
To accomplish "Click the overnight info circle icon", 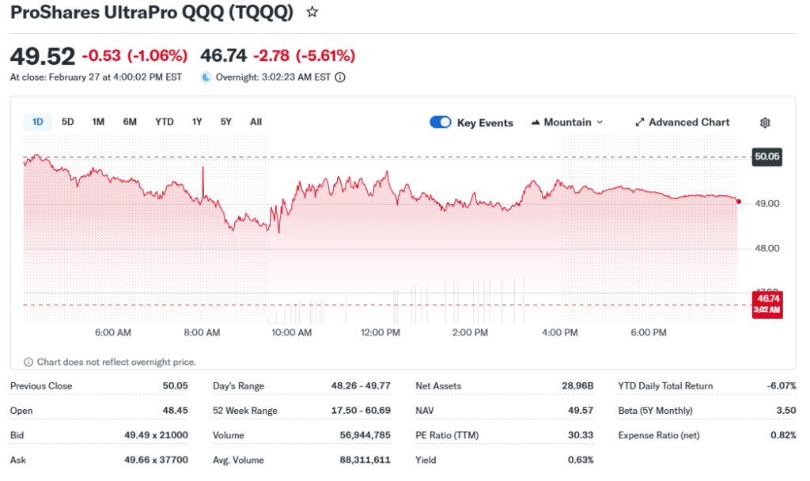I will tap(340, 77).
